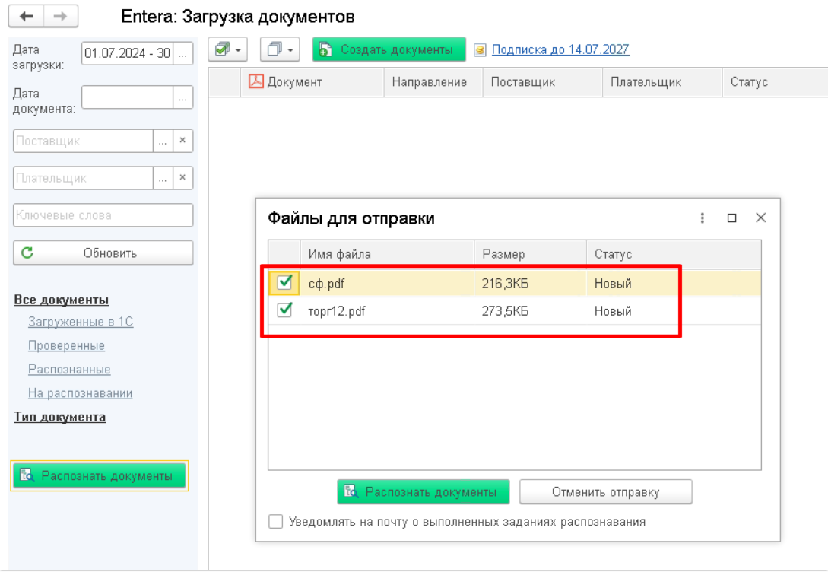Filter by Распознанные documents

69,369
